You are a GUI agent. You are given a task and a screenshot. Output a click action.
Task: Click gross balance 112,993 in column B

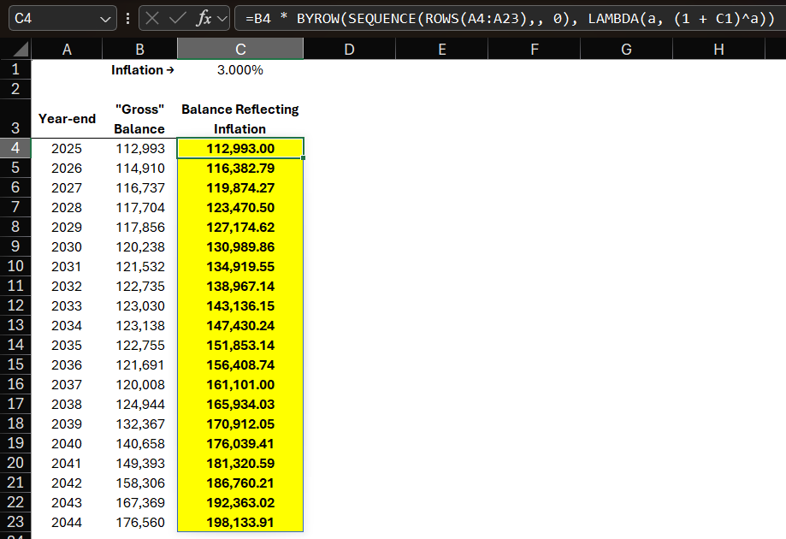[x=140, y=148]
